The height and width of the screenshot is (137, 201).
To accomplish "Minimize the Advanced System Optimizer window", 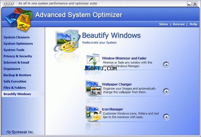I will (189, 4).
